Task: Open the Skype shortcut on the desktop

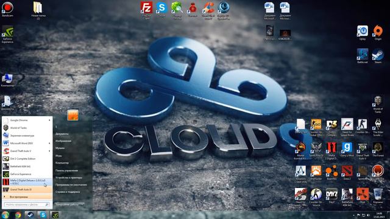Action: point(161,10)
